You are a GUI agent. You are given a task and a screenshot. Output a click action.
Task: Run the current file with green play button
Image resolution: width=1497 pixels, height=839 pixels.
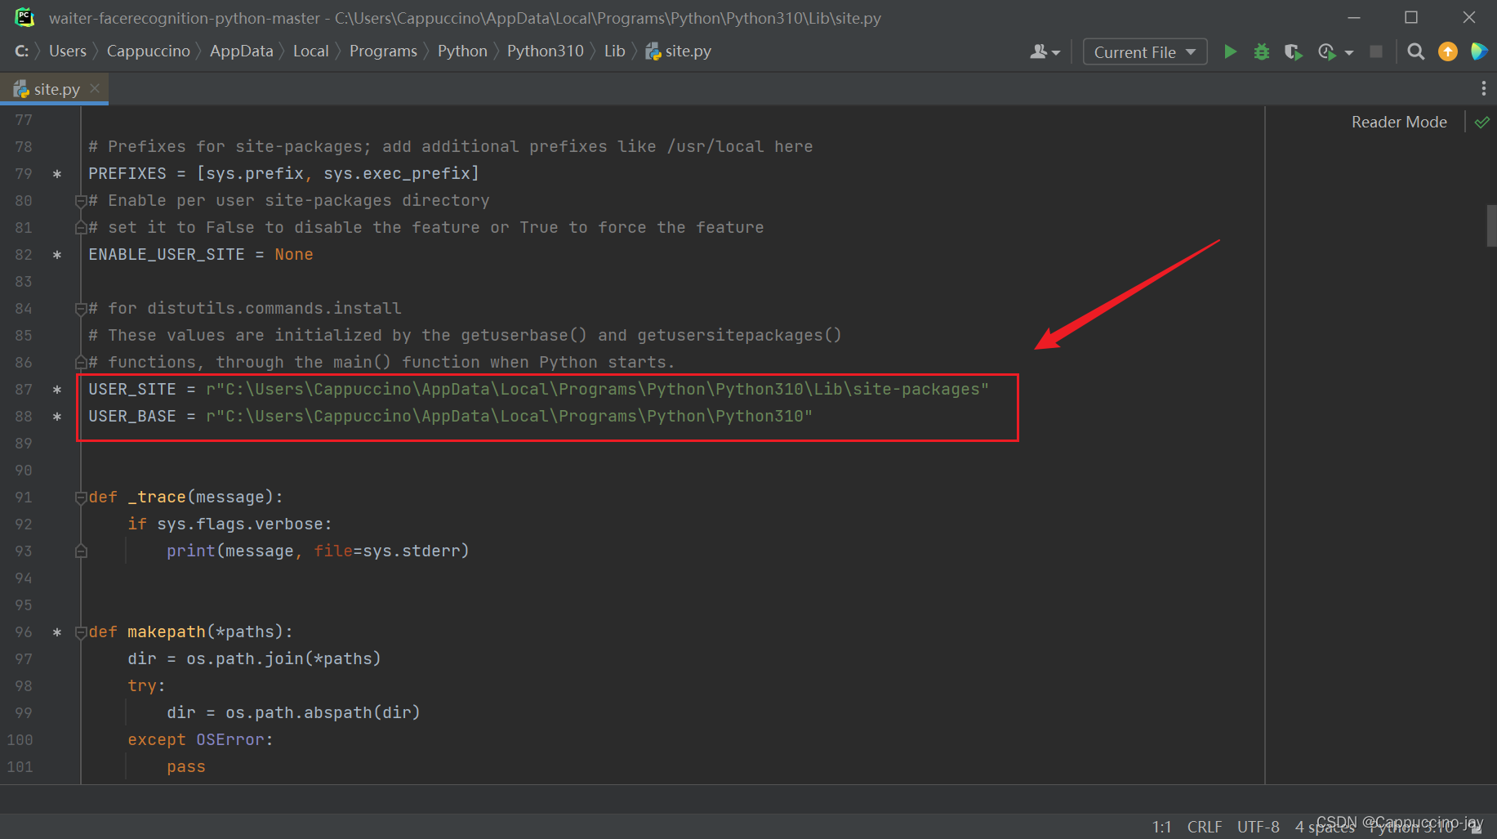(1230, 52)
